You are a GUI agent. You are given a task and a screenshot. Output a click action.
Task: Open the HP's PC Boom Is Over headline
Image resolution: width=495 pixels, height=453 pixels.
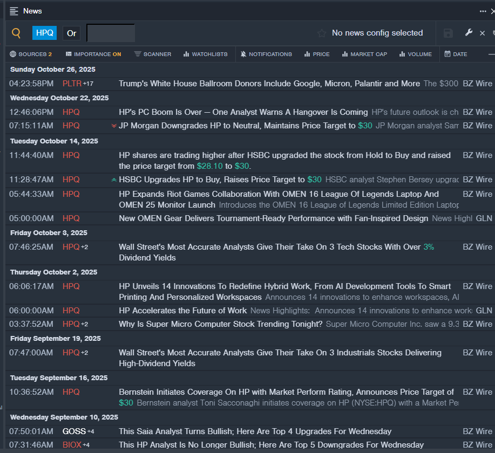[x=243, y=112]
